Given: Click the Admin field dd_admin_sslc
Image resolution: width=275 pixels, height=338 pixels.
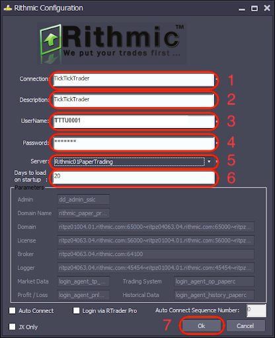Looking at the screenshot, I should (x=83, y=199).
